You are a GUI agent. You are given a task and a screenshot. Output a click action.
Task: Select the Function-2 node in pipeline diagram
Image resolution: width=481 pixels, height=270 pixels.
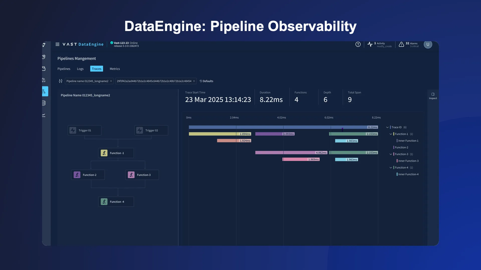coord(88,175)
